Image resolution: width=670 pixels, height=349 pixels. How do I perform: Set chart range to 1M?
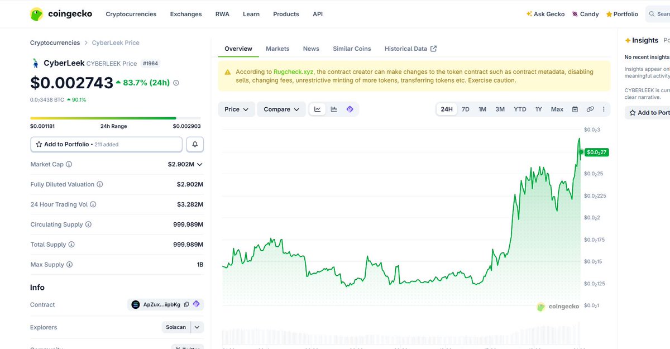482,109
